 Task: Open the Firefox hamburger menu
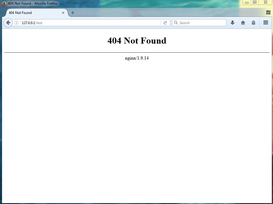pos(265,22)
